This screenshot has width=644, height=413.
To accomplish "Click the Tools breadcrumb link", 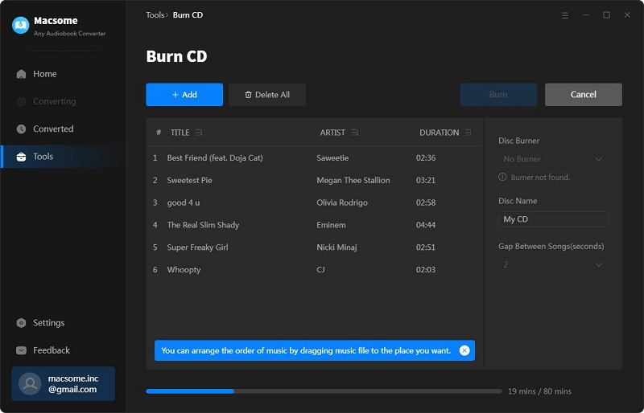I will [x=155, y=15].
